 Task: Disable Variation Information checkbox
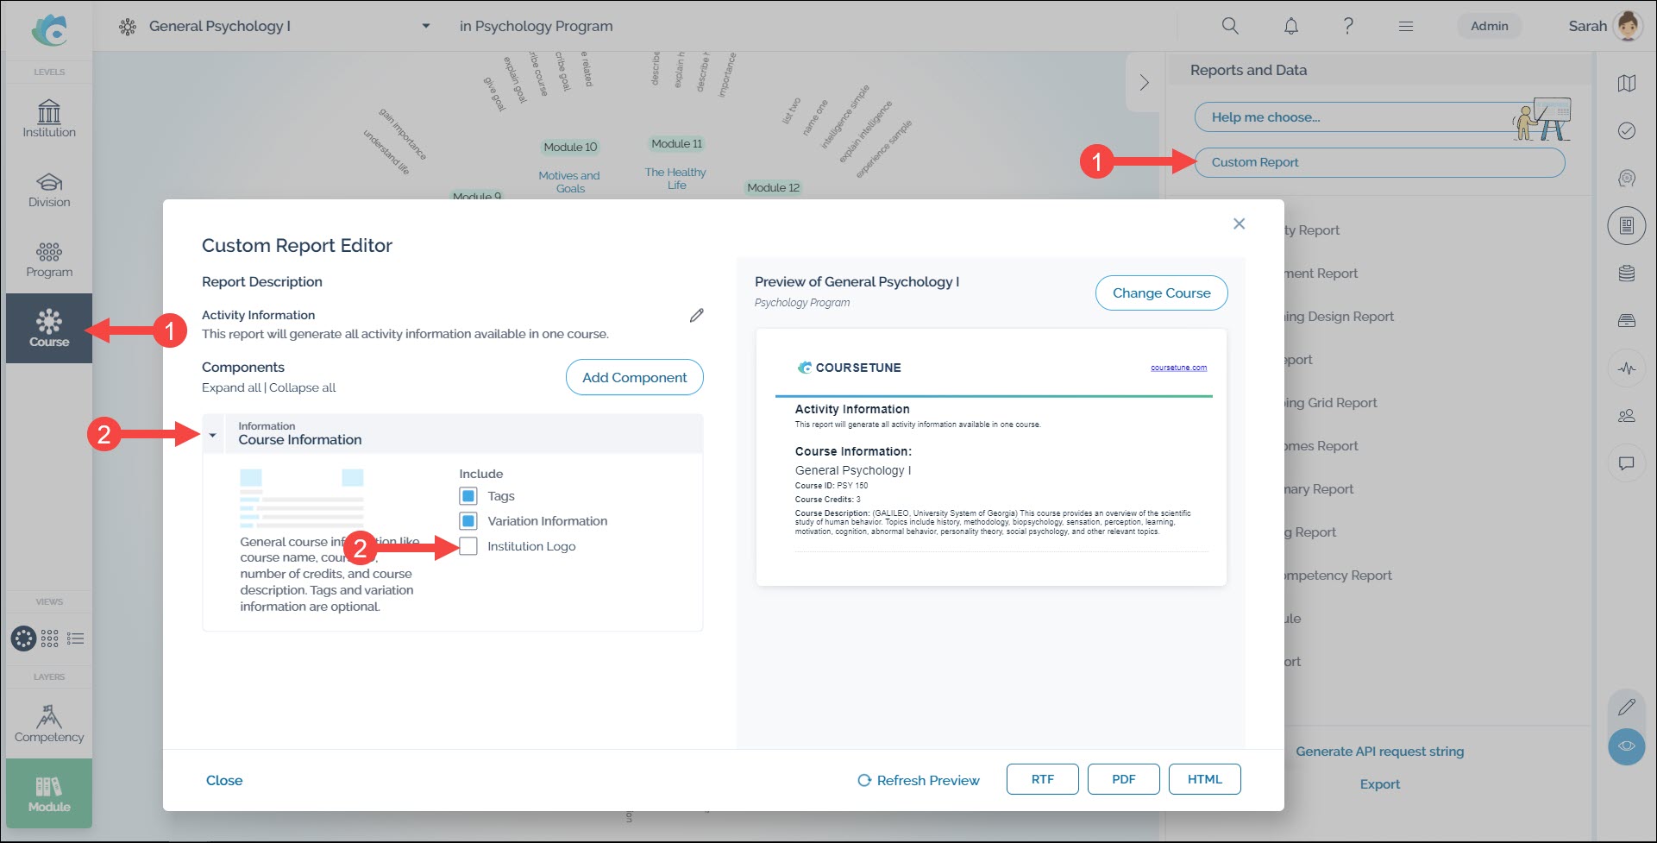pyautogui.click(x=468, y=521)
